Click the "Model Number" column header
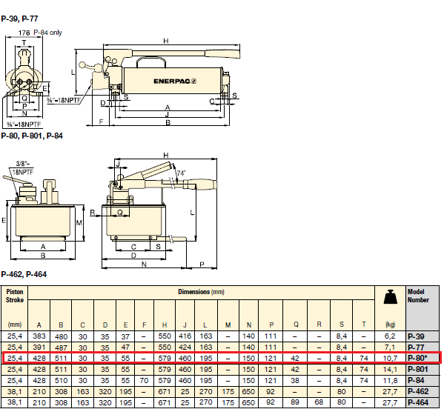The width and height of the screenshot is (447, 409). click(418, 296)
